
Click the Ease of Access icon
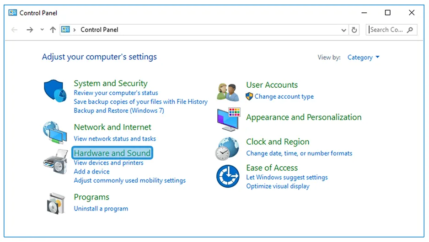click(228, 176)
